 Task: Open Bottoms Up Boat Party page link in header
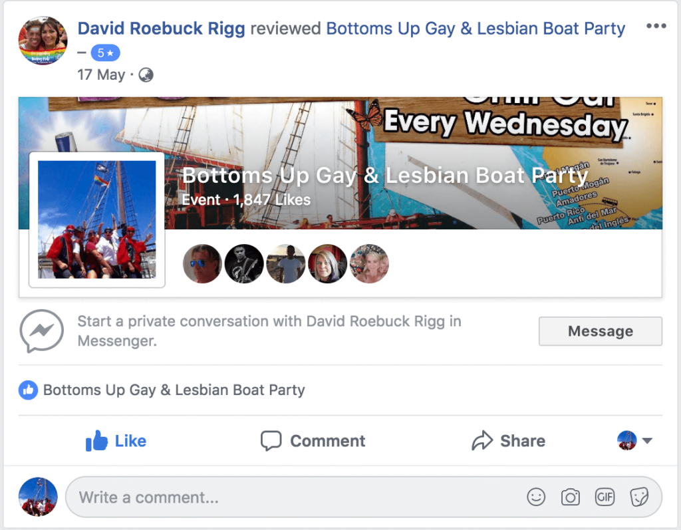coord(476,29)
